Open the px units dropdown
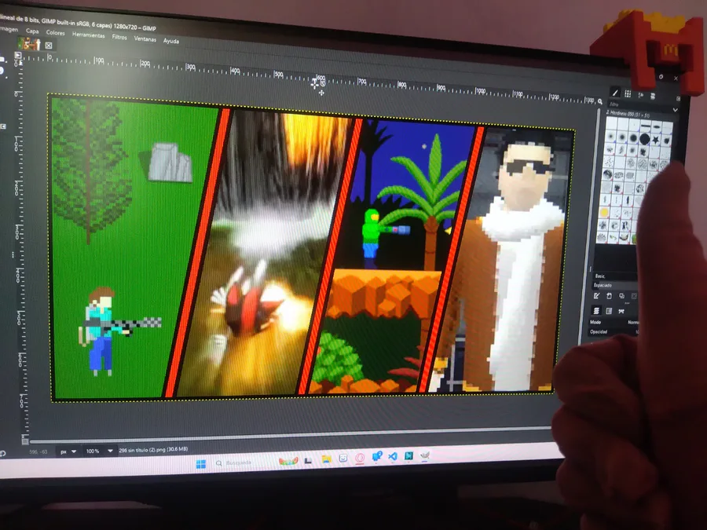 coord(68,451)
